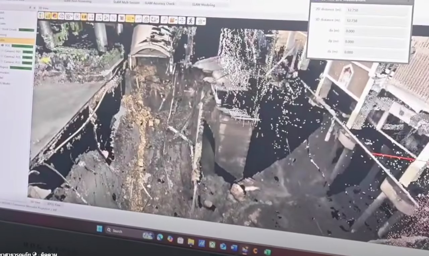This screenshot has width=429, height=256.
Task: Click the walking person navigation mode icon
Action: point(190,20)
